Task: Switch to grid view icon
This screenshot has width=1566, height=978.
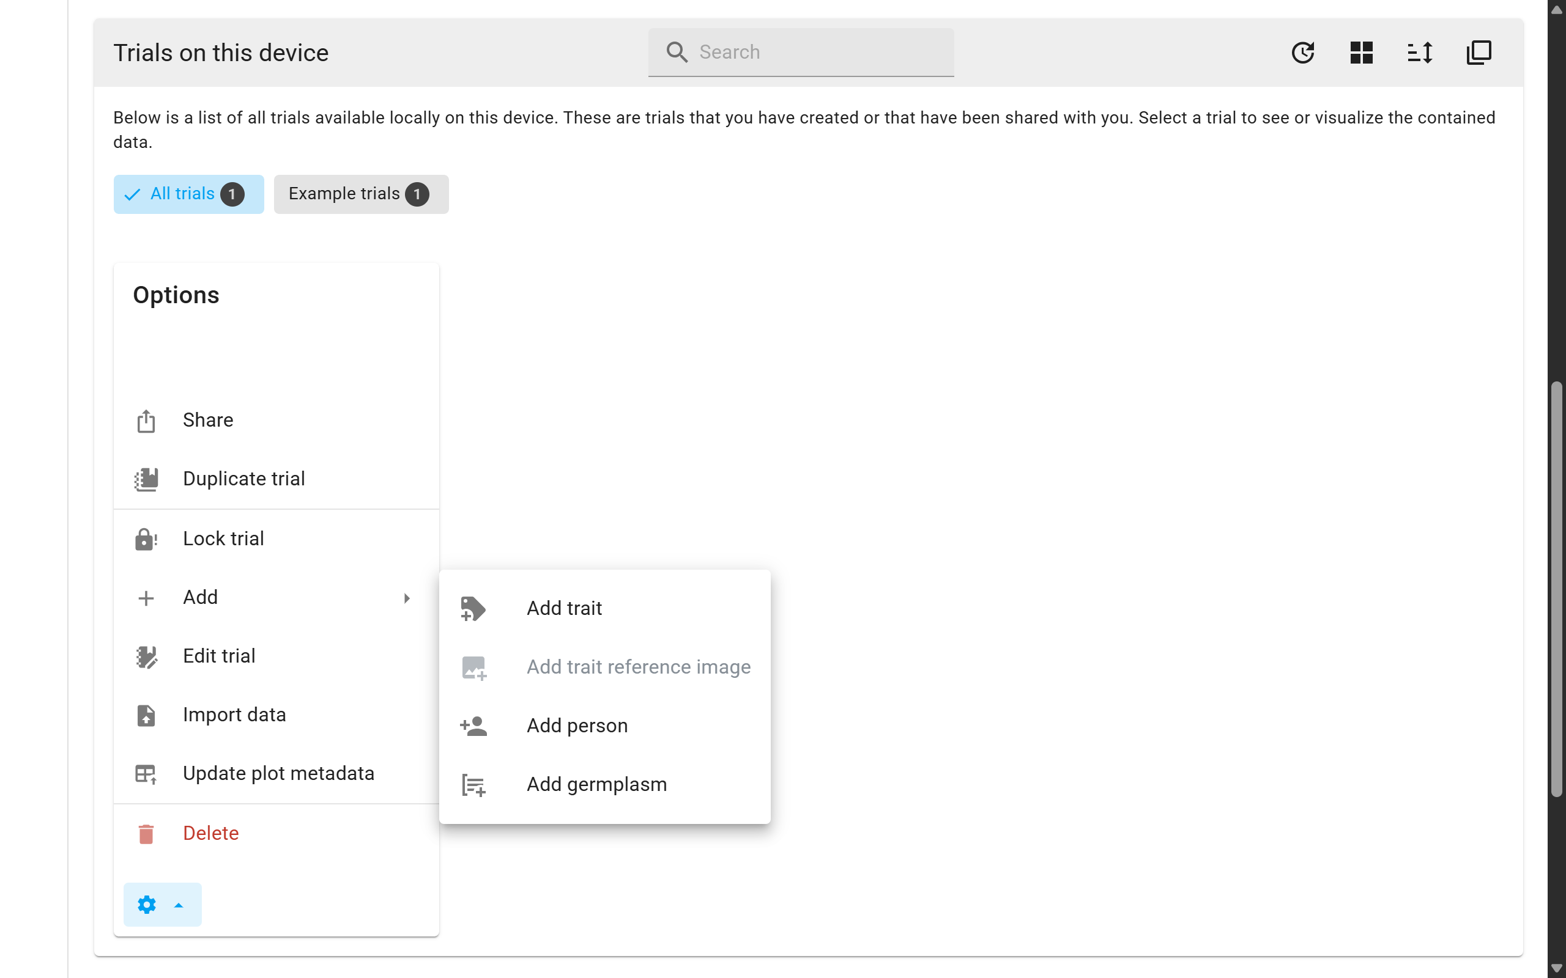Action: (x=1362, y=53)
